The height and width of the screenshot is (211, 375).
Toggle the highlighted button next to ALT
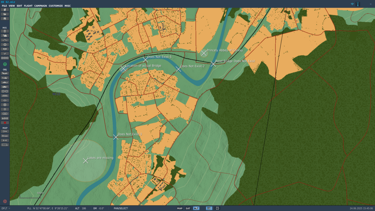coord(209,208)
